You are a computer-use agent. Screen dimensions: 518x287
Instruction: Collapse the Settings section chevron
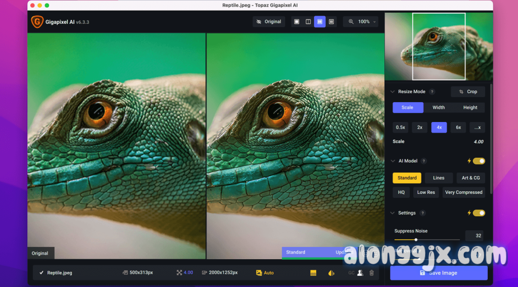tap(393, 213)
